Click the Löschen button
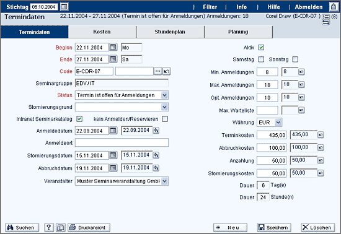Screen dimensions: 341x234 pyautogui.click(x=318, y=227)
